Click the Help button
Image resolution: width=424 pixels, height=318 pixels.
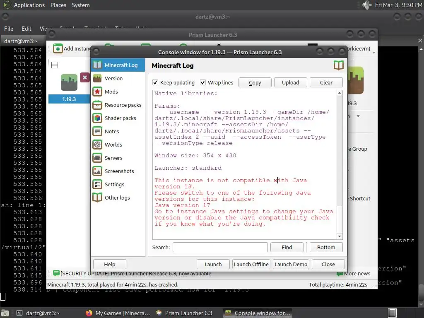(109, 264)
